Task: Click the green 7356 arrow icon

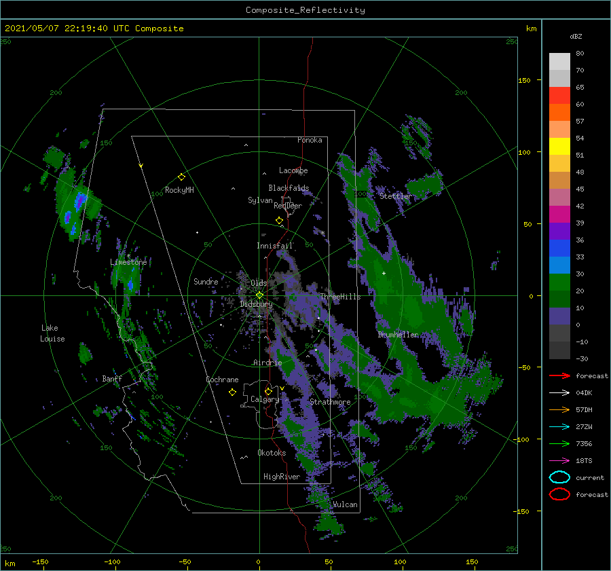Action: [x=559, y=443]
